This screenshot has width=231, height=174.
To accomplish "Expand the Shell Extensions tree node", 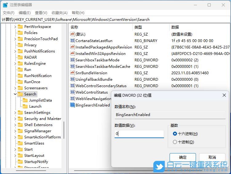I will pos(15,125).
